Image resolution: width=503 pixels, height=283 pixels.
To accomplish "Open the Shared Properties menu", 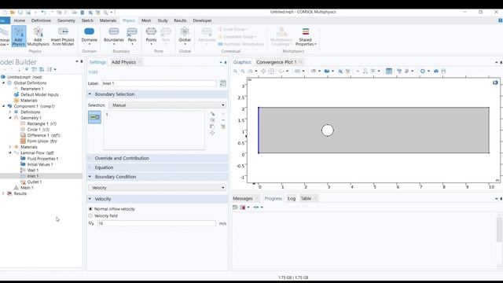I will point(306,36).
